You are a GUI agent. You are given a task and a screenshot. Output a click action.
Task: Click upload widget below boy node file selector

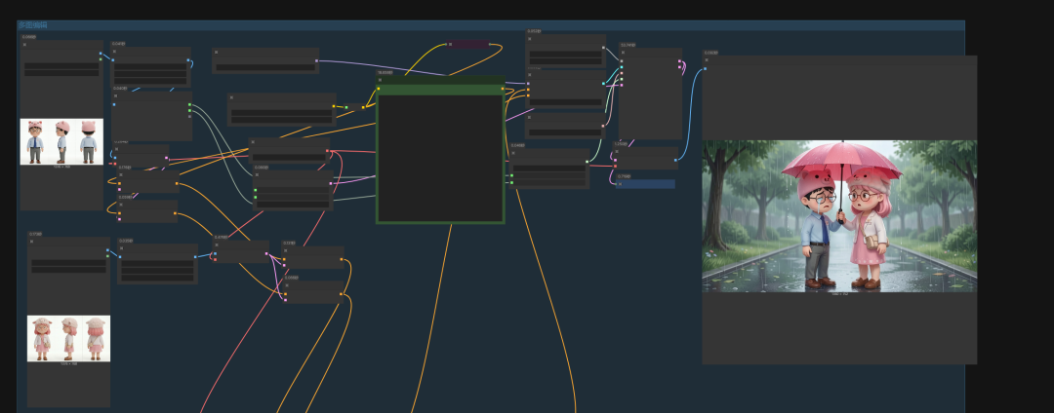[x=61, y=73]
